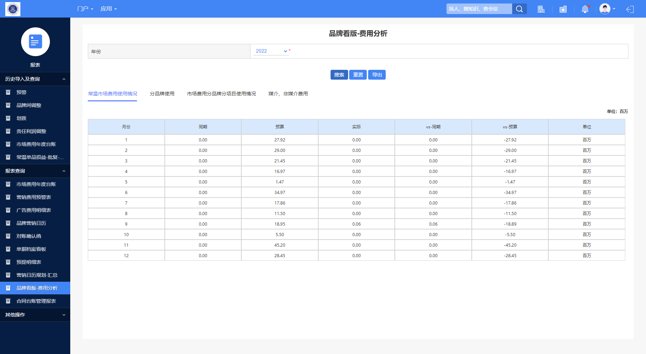Switch to the 分品牌使用 tab
The width and height of the screenshot is (646, 354).
(x=162, y=94)
